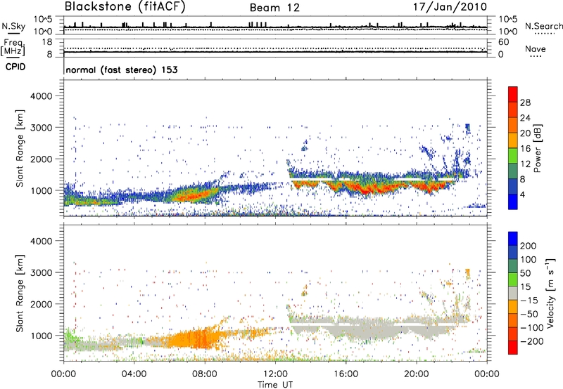This screenshot has width=563, height=389.
Task: Pick the Velocity colorbar segment between -200 and -100
Action: (x=513, y=334)
